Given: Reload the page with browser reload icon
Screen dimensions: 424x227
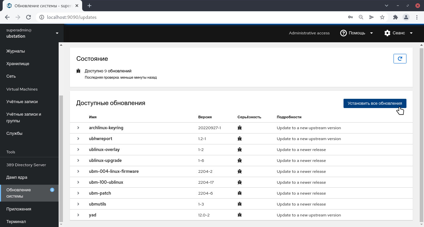Looking at the screenshot, I should tap(28, 17).
